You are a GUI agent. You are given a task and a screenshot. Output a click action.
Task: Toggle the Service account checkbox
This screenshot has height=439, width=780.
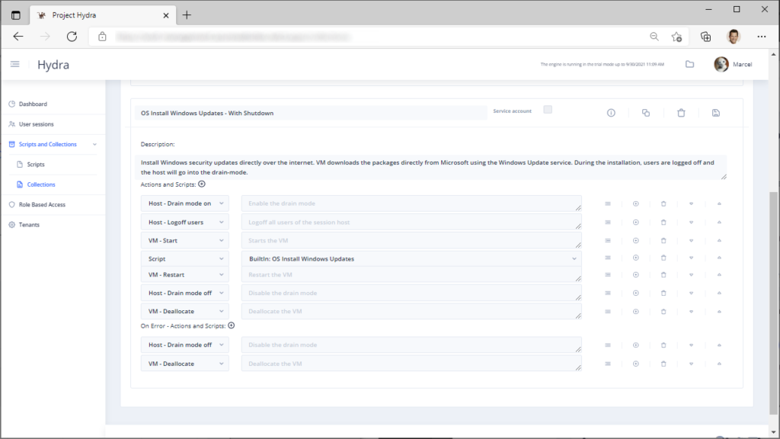point(548,110)
